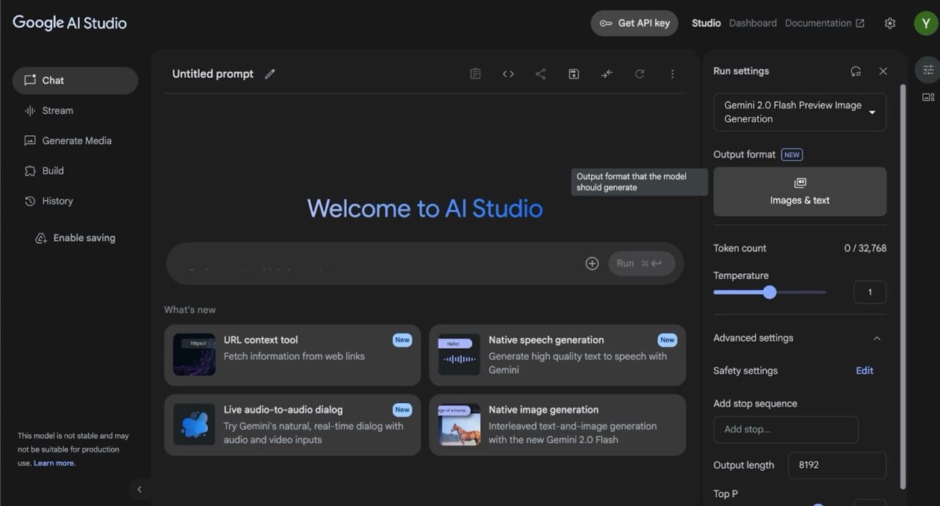Viewport: 940px width, 506px height.
Task: Click the Temperature value field
Action: pyautogui.click(x=869, y=292)
